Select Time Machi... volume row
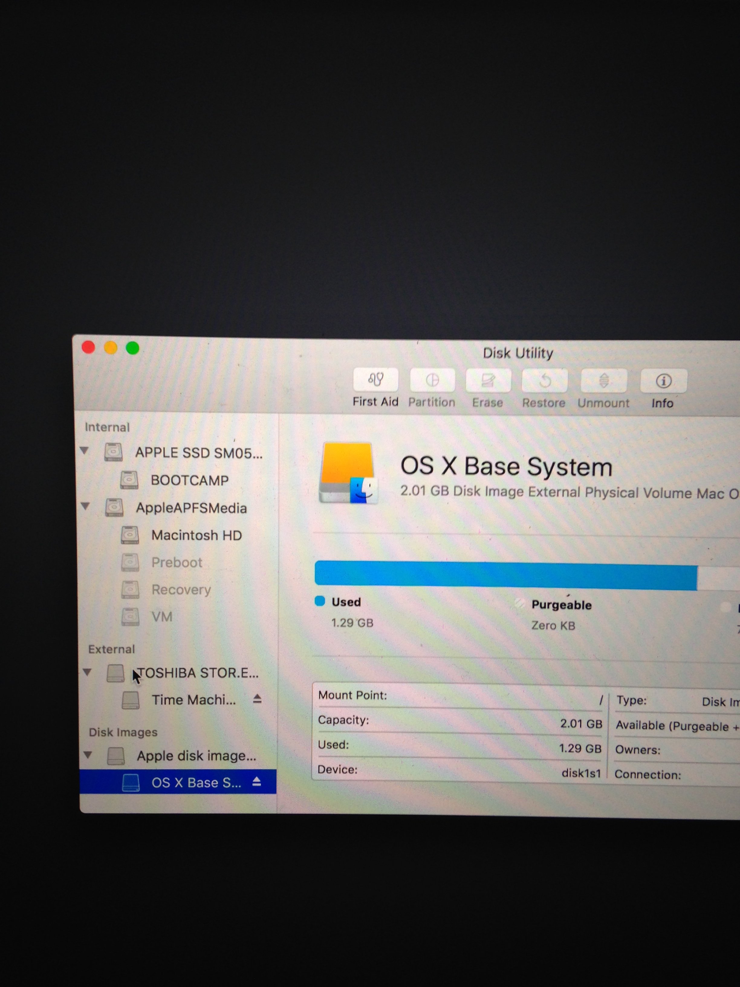Image resolution: width=740 pixels, height=987 pixels. coord(178,700)
